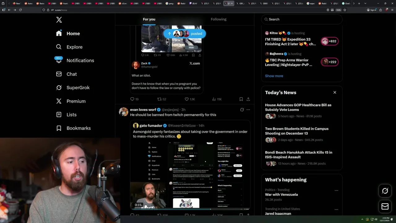Reload the page in browser
396x223 pixels.
(20, 10)
